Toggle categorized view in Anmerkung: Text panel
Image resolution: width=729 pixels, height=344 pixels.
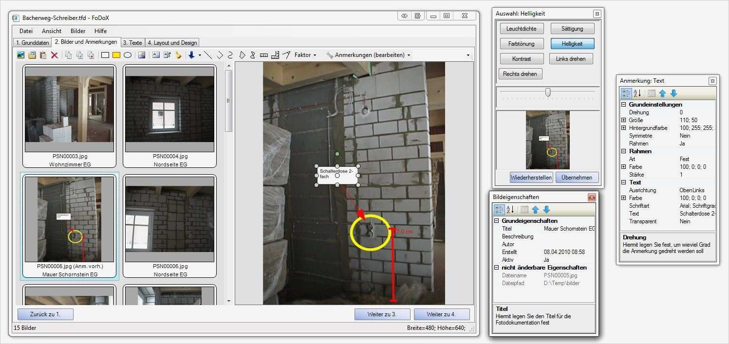tap(627, 93)
